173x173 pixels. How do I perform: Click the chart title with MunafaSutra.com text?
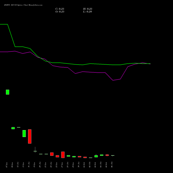point(23,5)
